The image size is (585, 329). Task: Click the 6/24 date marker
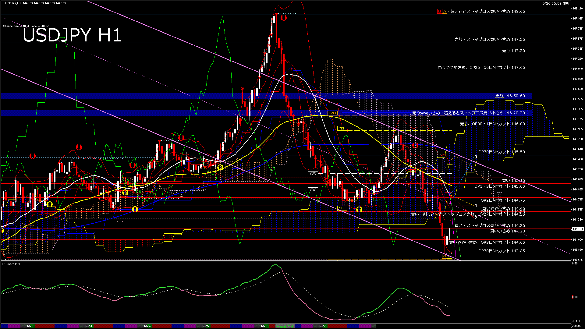click(x=147, y=326)
